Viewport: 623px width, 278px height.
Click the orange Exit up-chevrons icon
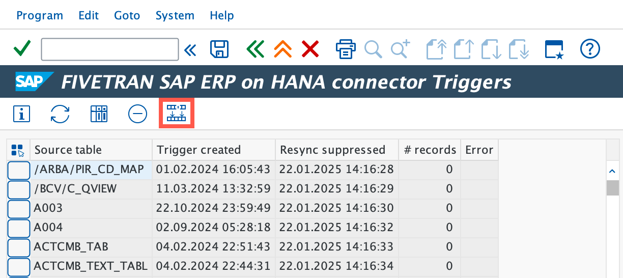click(283, 49)
